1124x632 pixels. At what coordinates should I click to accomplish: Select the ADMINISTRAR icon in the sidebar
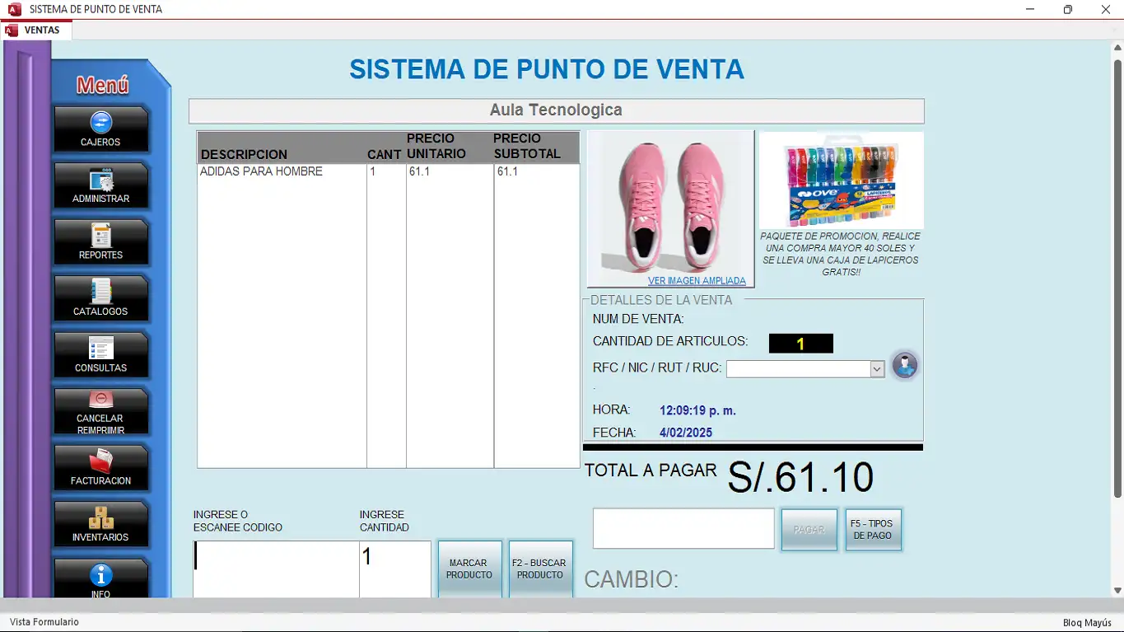(100, 185)
